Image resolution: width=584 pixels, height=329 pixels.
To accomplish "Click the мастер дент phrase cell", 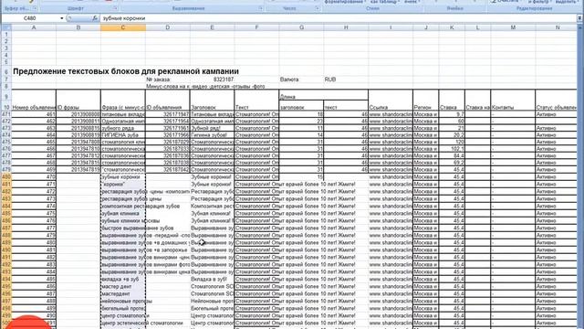I will point(123,286).
